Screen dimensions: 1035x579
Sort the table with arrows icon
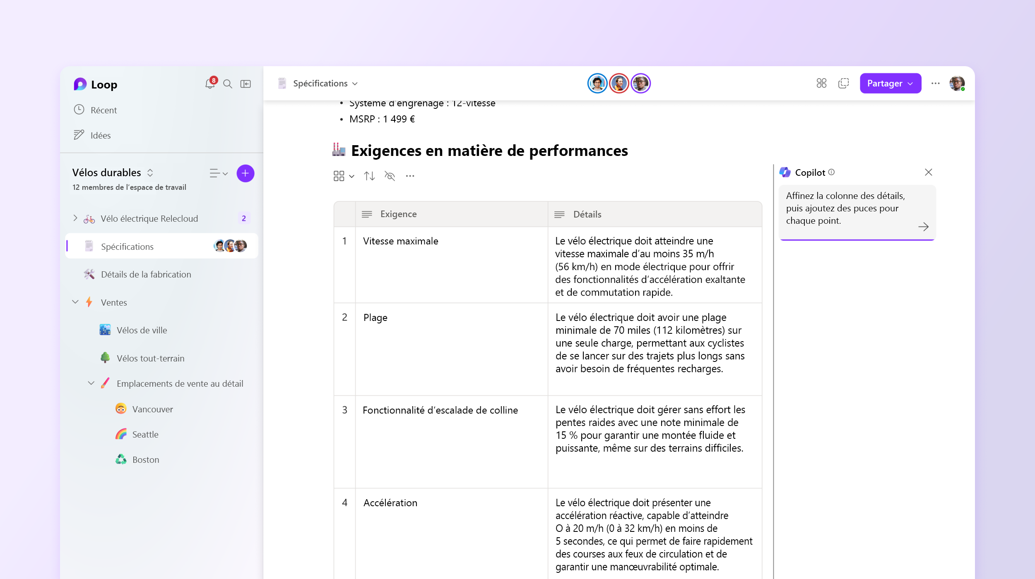click(369, 176)
